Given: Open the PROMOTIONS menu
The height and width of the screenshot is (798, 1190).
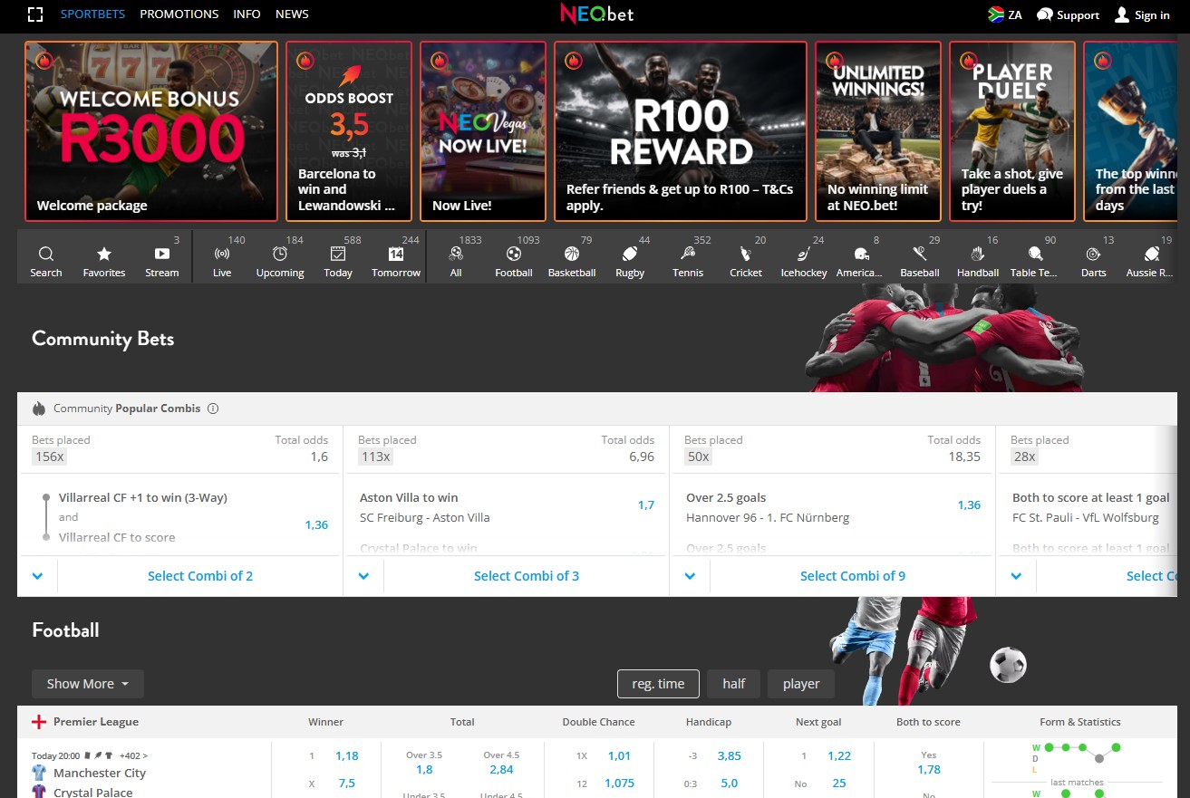Looking at the screenshot, I should tap(179, 14).
